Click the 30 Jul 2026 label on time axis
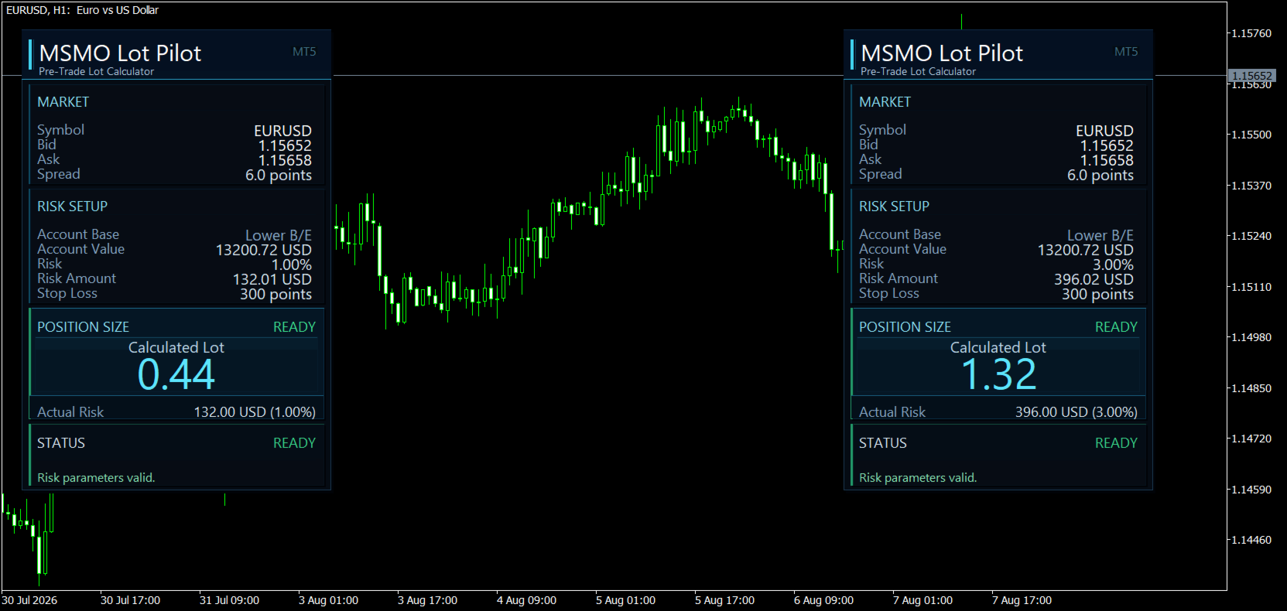Image resolution: width=1287 pixels, height=611 pixels. [29, 600]
